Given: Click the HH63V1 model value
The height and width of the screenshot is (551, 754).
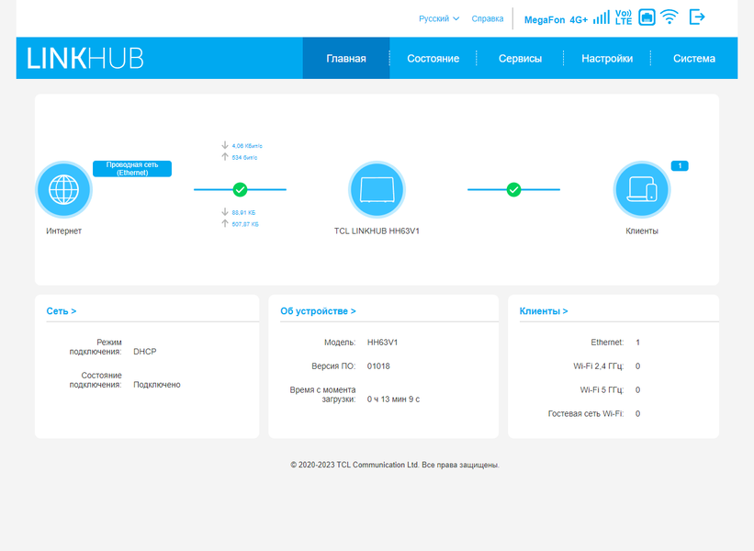Looking at the screenshot, I should 382,343.
